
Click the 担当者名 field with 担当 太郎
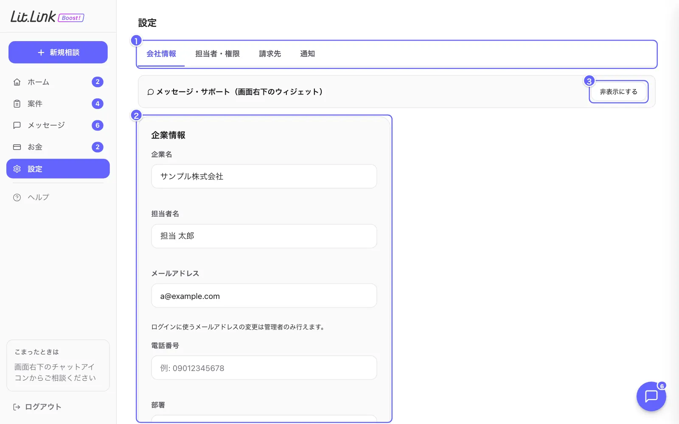pos(264,236)
